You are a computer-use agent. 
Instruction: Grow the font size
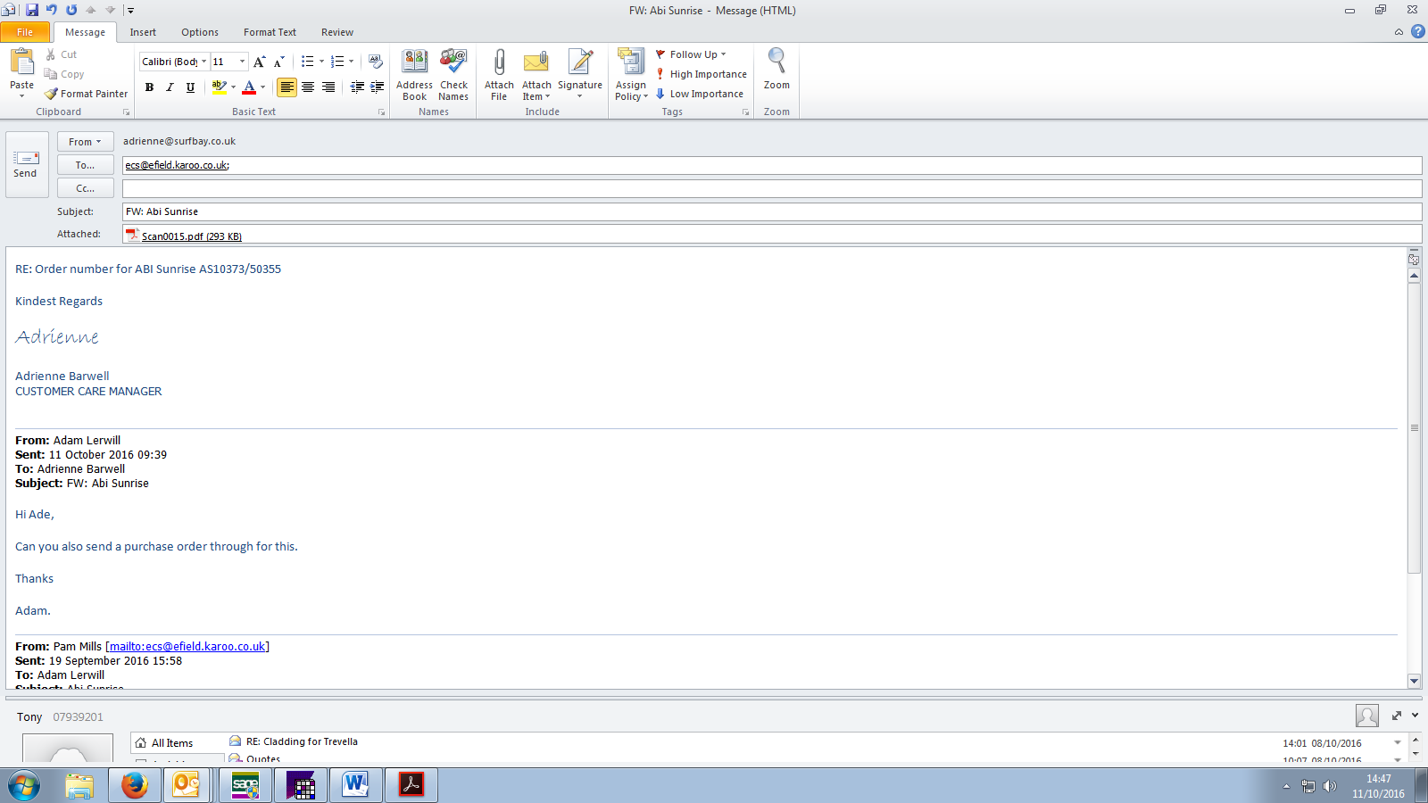pyautogui.click(x=259, y=62)
